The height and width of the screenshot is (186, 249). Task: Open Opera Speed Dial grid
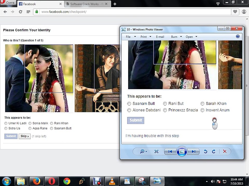[x=28, y=12]
